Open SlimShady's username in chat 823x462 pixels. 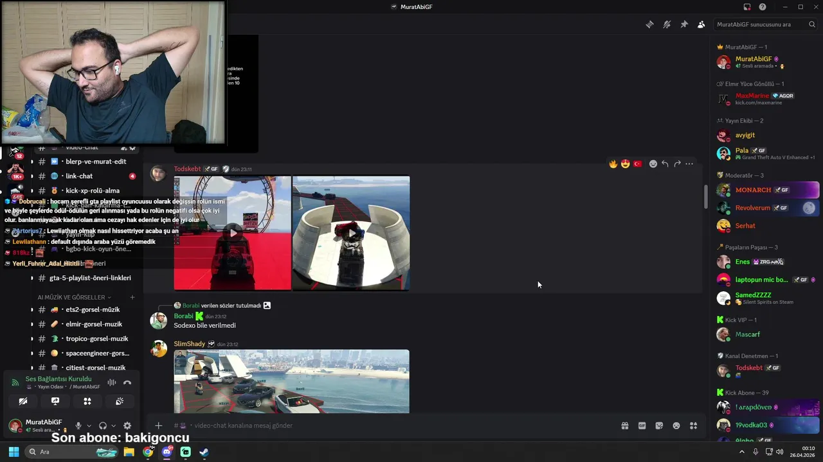189,344
